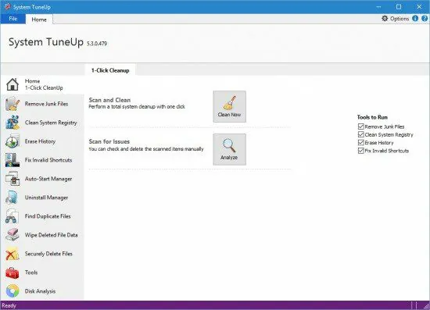Switch to the 1-Click Cleanup tab
The width and height of the screenshot is (430, 310).
coord(110,70)
